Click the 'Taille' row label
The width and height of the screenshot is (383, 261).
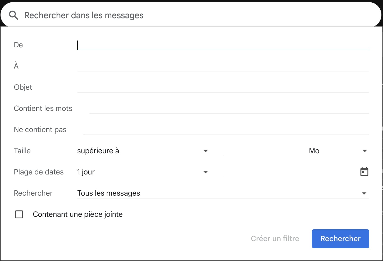point(22,151)
